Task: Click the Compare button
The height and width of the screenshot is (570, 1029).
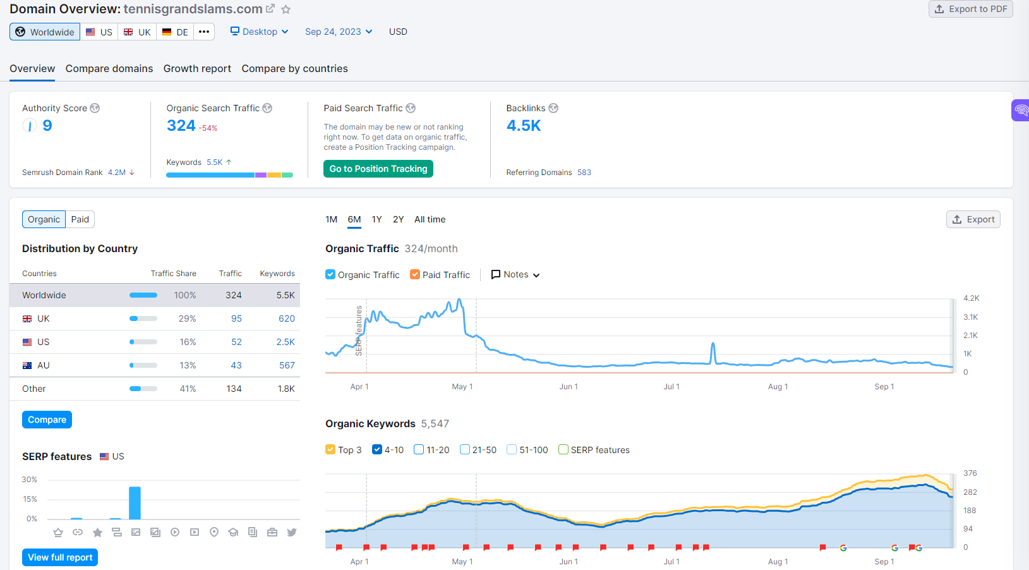Action: [47, 420]
